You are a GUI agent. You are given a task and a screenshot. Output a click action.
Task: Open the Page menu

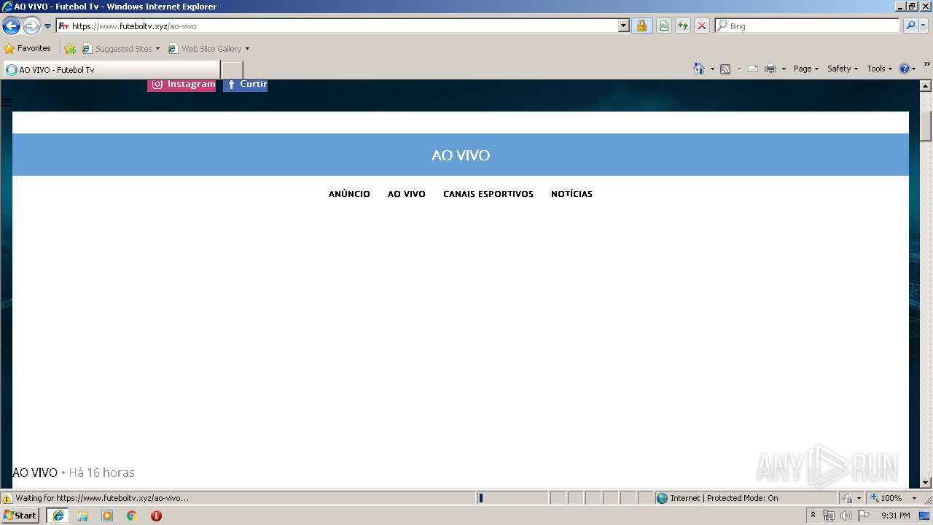pos(805,69)
